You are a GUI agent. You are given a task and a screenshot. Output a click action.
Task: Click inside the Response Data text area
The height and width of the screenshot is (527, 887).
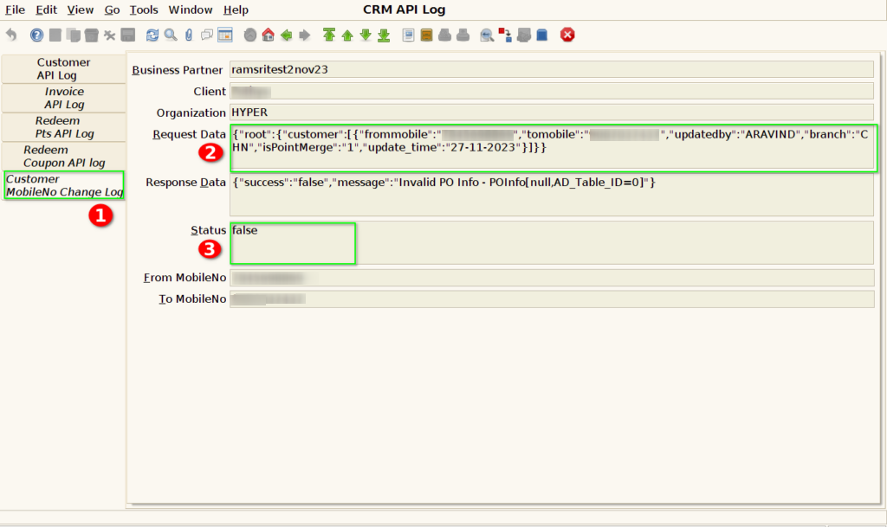552,195
